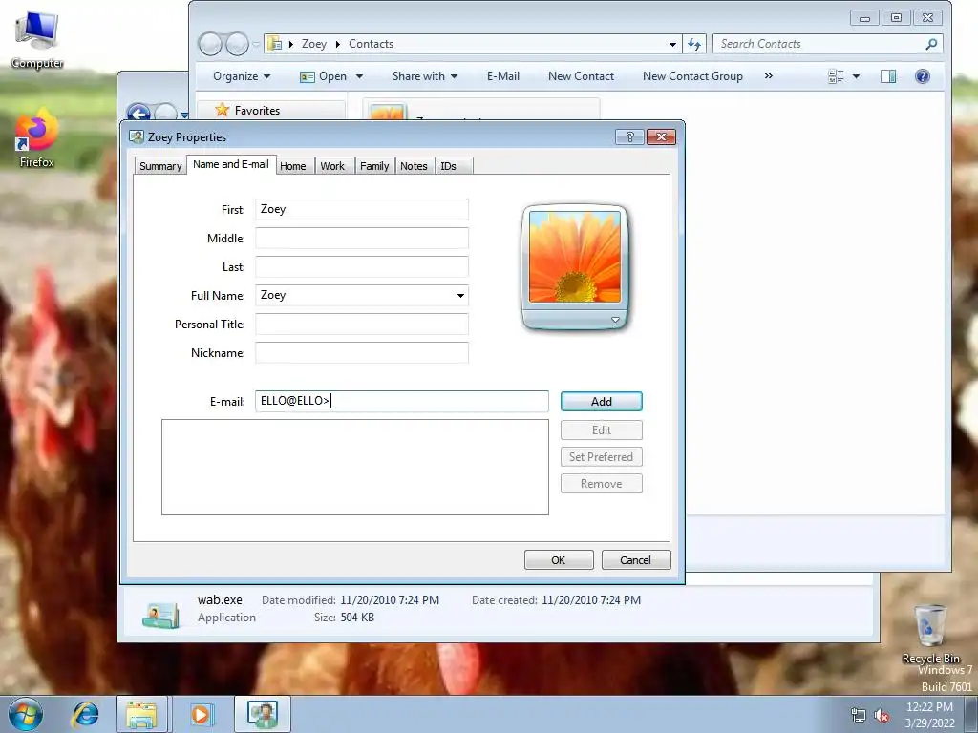Viewport: 978px width, 733px height.
Task: Switch to the Family tab
Action: [x=374, y=166]
